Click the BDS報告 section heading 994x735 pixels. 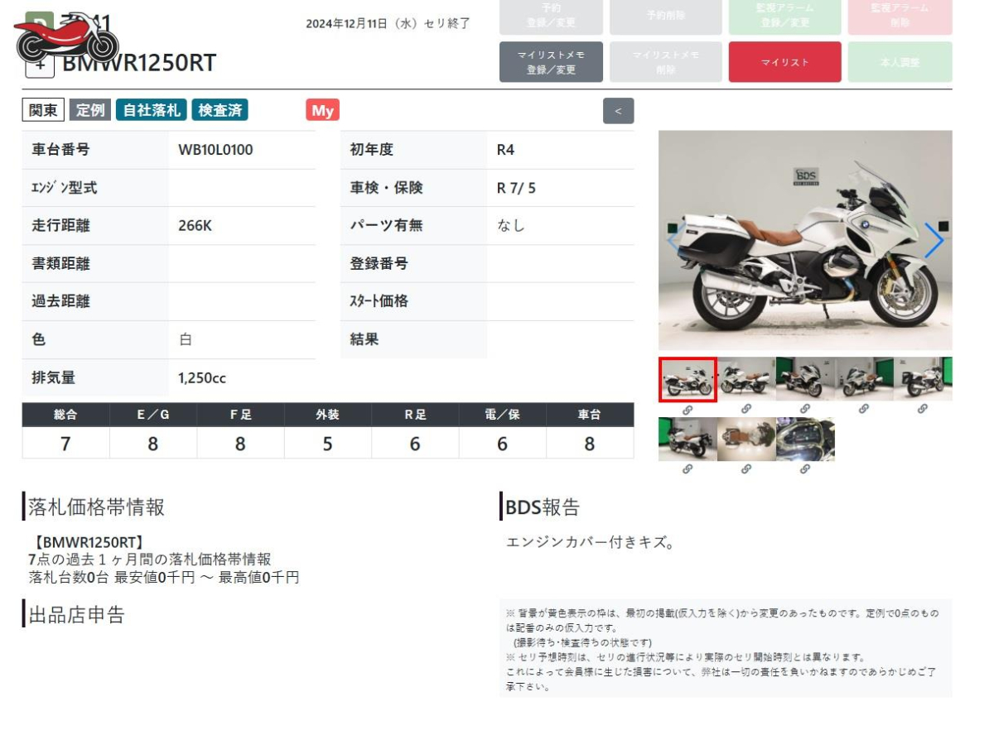(x=543, y=507)
